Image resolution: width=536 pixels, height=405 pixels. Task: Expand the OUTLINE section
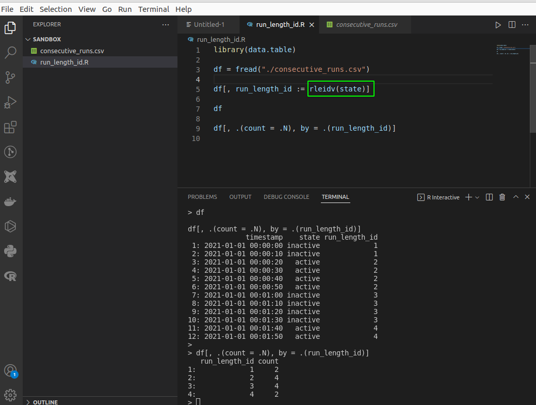pyautogui.click(x=28, y=402)
